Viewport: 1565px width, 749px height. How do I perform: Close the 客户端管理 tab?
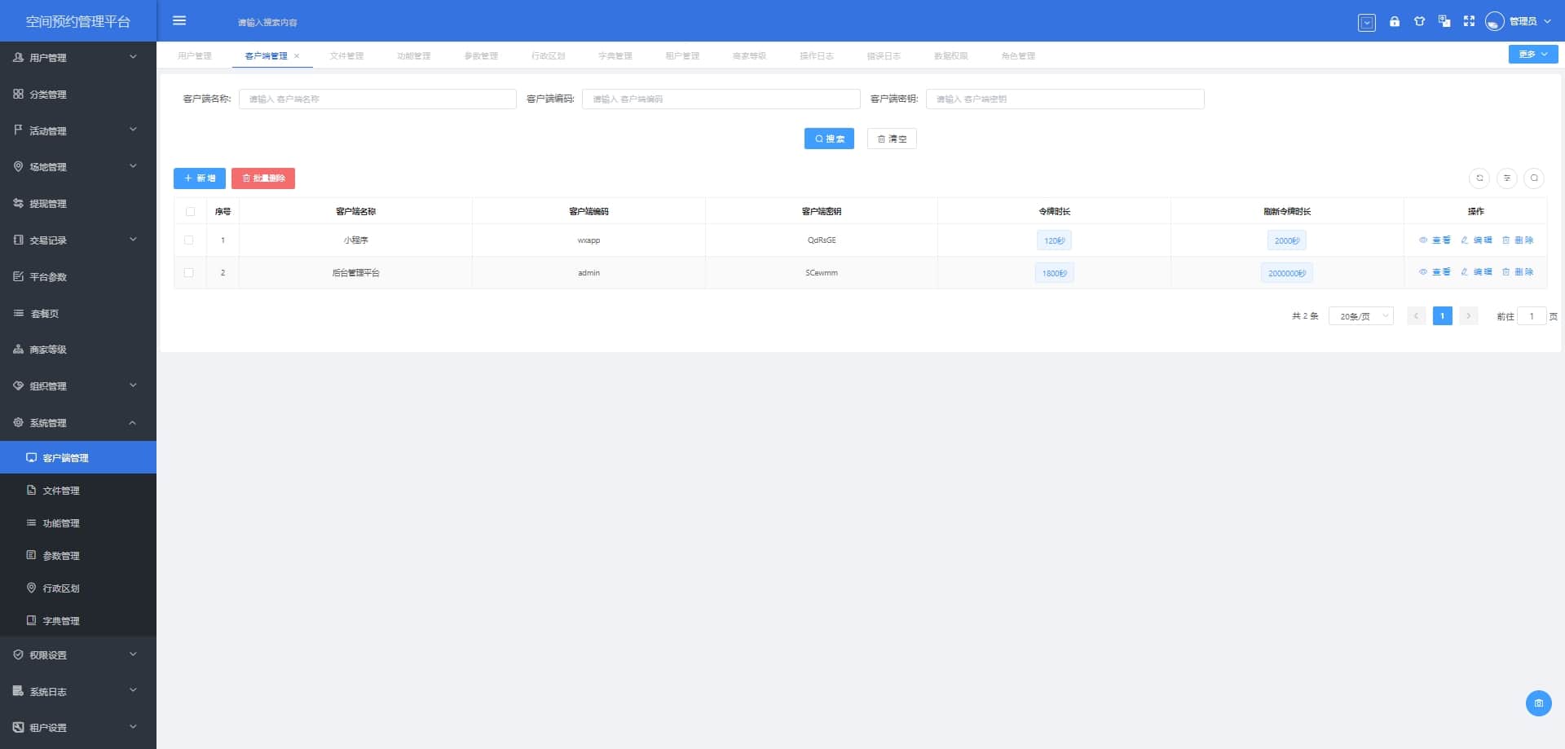(297, 55)
